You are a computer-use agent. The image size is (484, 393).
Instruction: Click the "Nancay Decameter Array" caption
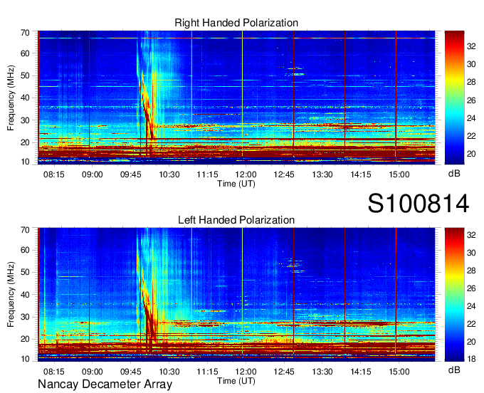[x=105, y=384]
